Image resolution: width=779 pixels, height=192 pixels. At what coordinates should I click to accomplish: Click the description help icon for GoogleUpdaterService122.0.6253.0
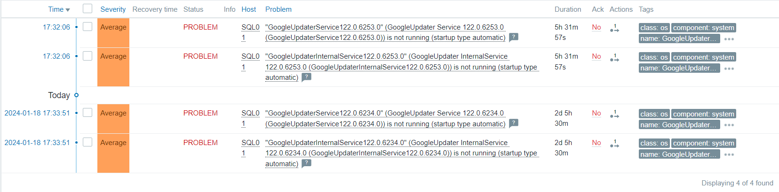pyautogui.click(x=514, y=37)
